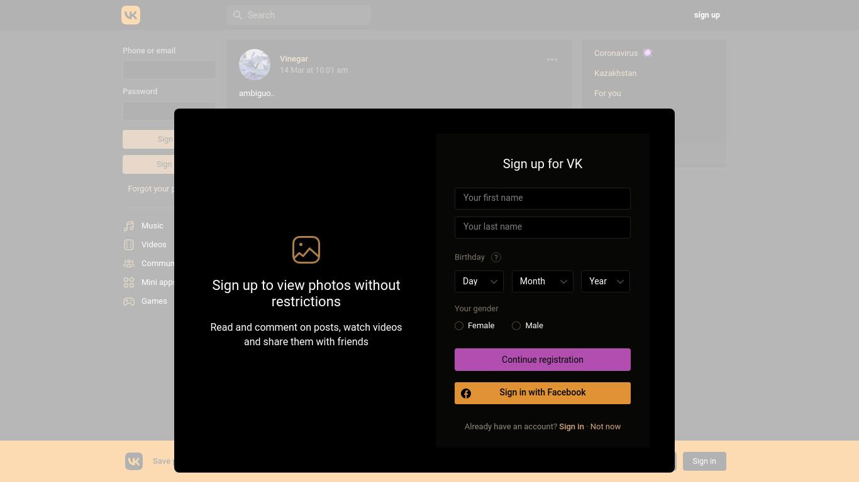
Task: Dismiss dialog with Not now link
Action: (x=606, y=427)
